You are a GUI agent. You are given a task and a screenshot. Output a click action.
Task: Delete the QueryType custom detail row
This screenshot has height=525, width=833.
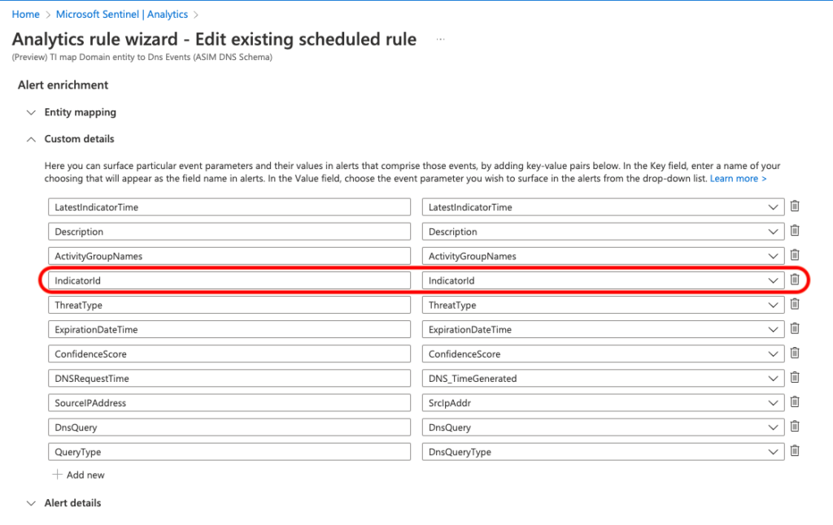tap(795, 451)
